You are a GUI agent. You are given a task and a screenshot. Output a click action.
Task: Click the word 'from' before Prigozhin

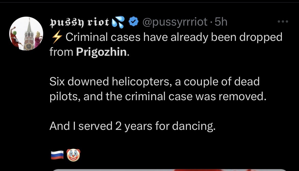pos(61,52)
